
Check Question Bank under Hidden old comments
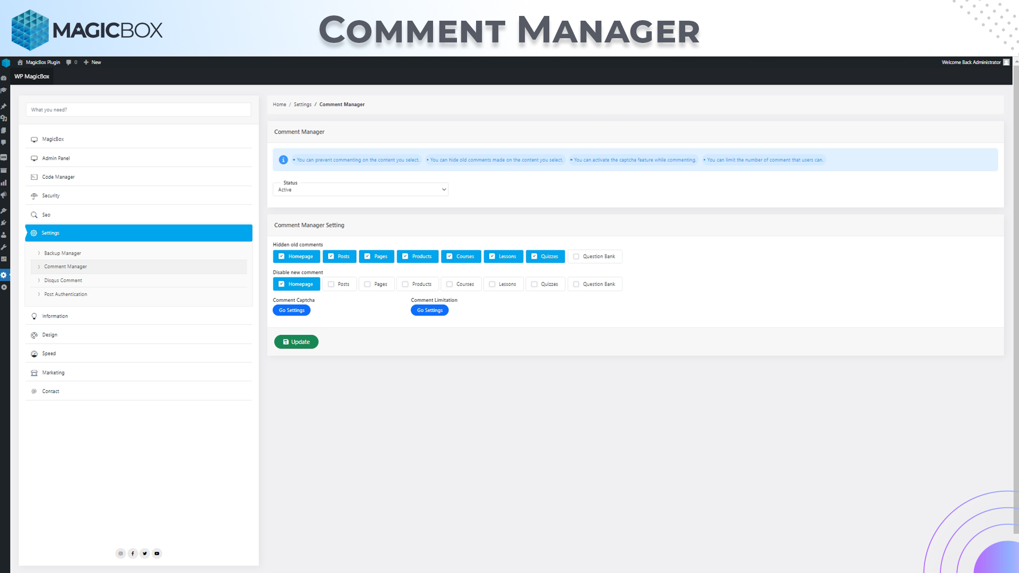click(576, 256)
